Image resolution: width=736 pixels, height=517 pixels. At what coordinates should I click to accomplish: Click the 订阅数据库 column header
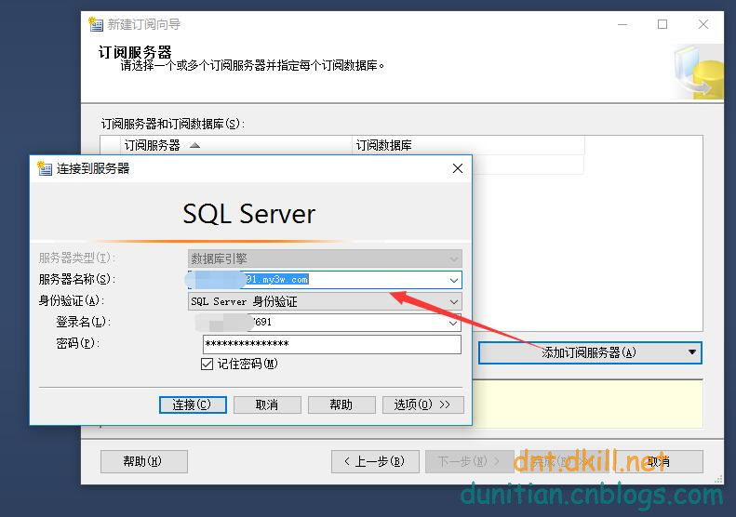pyautogui.click(x=468, y=145)
